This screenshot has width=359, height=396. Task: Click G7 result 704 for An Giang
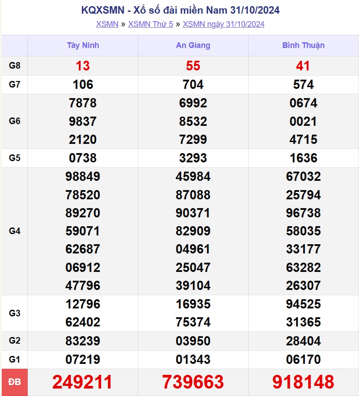click(x=193, y=84)
